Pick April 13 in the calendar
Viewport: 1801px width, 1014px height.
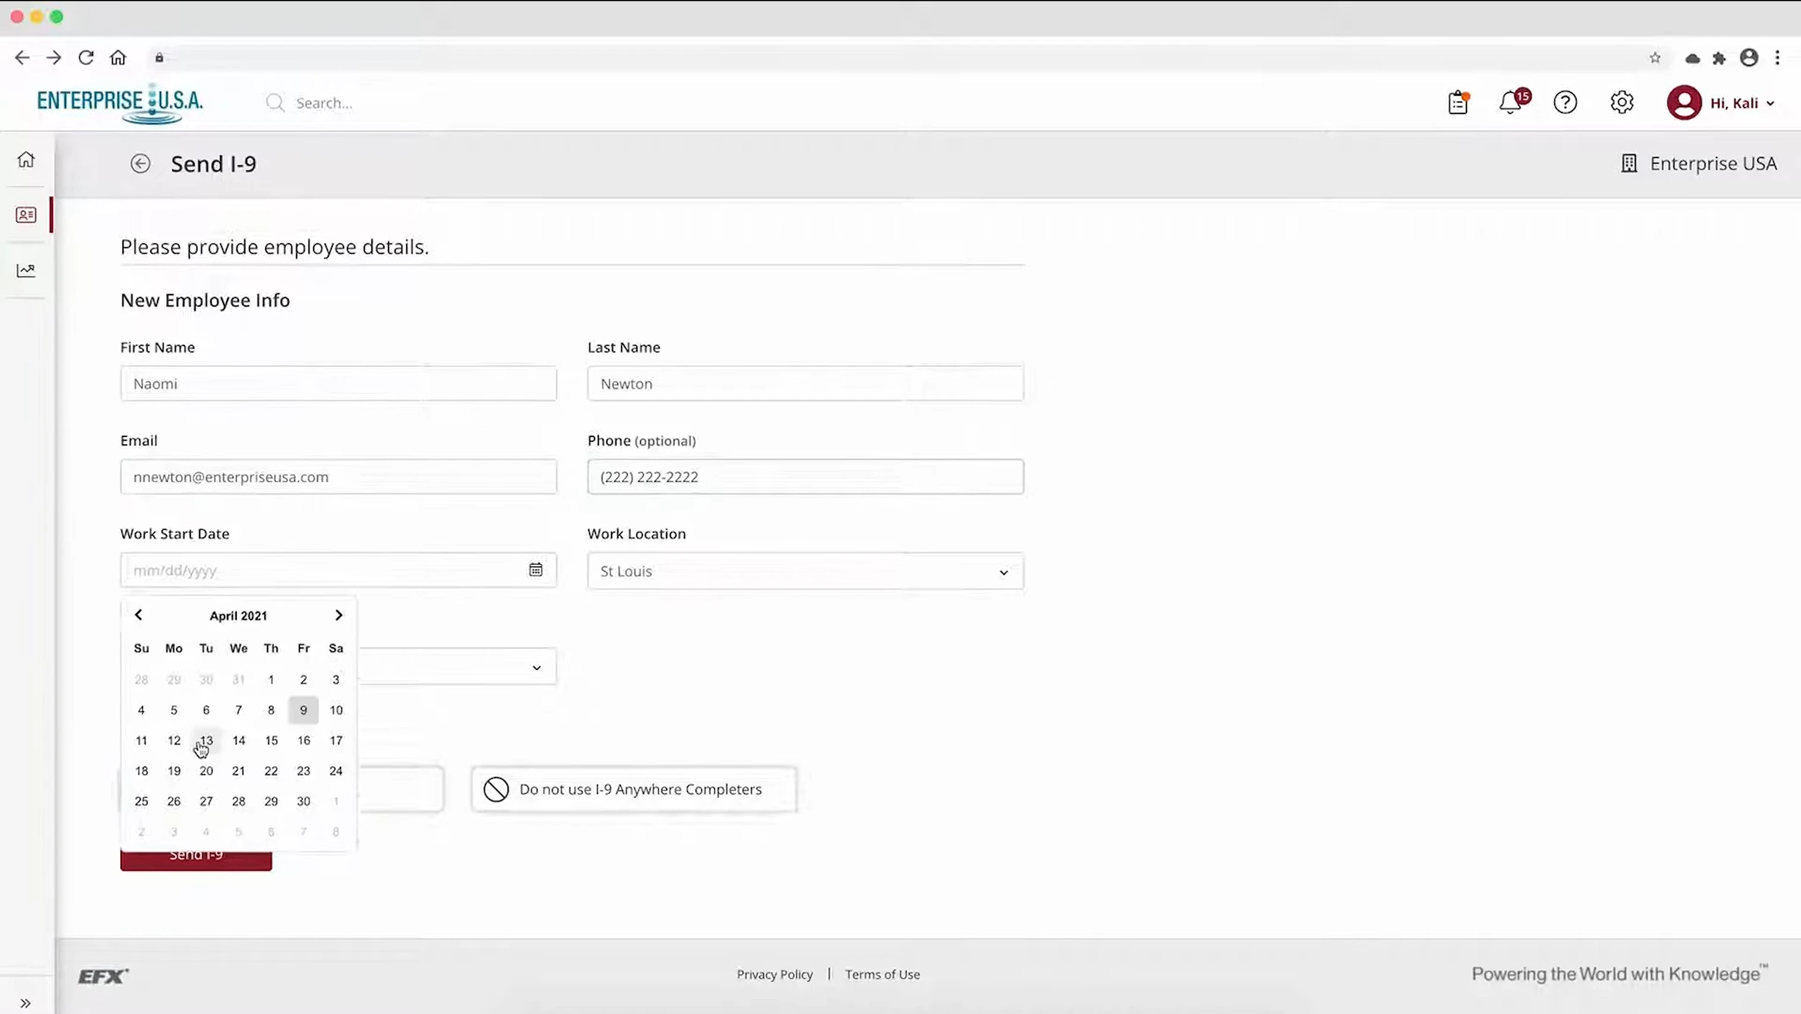click(206, 740)
